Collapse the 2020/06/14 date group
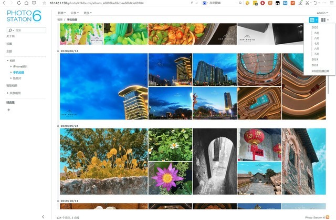Screen dimensions: 336x220 [58, 51]
